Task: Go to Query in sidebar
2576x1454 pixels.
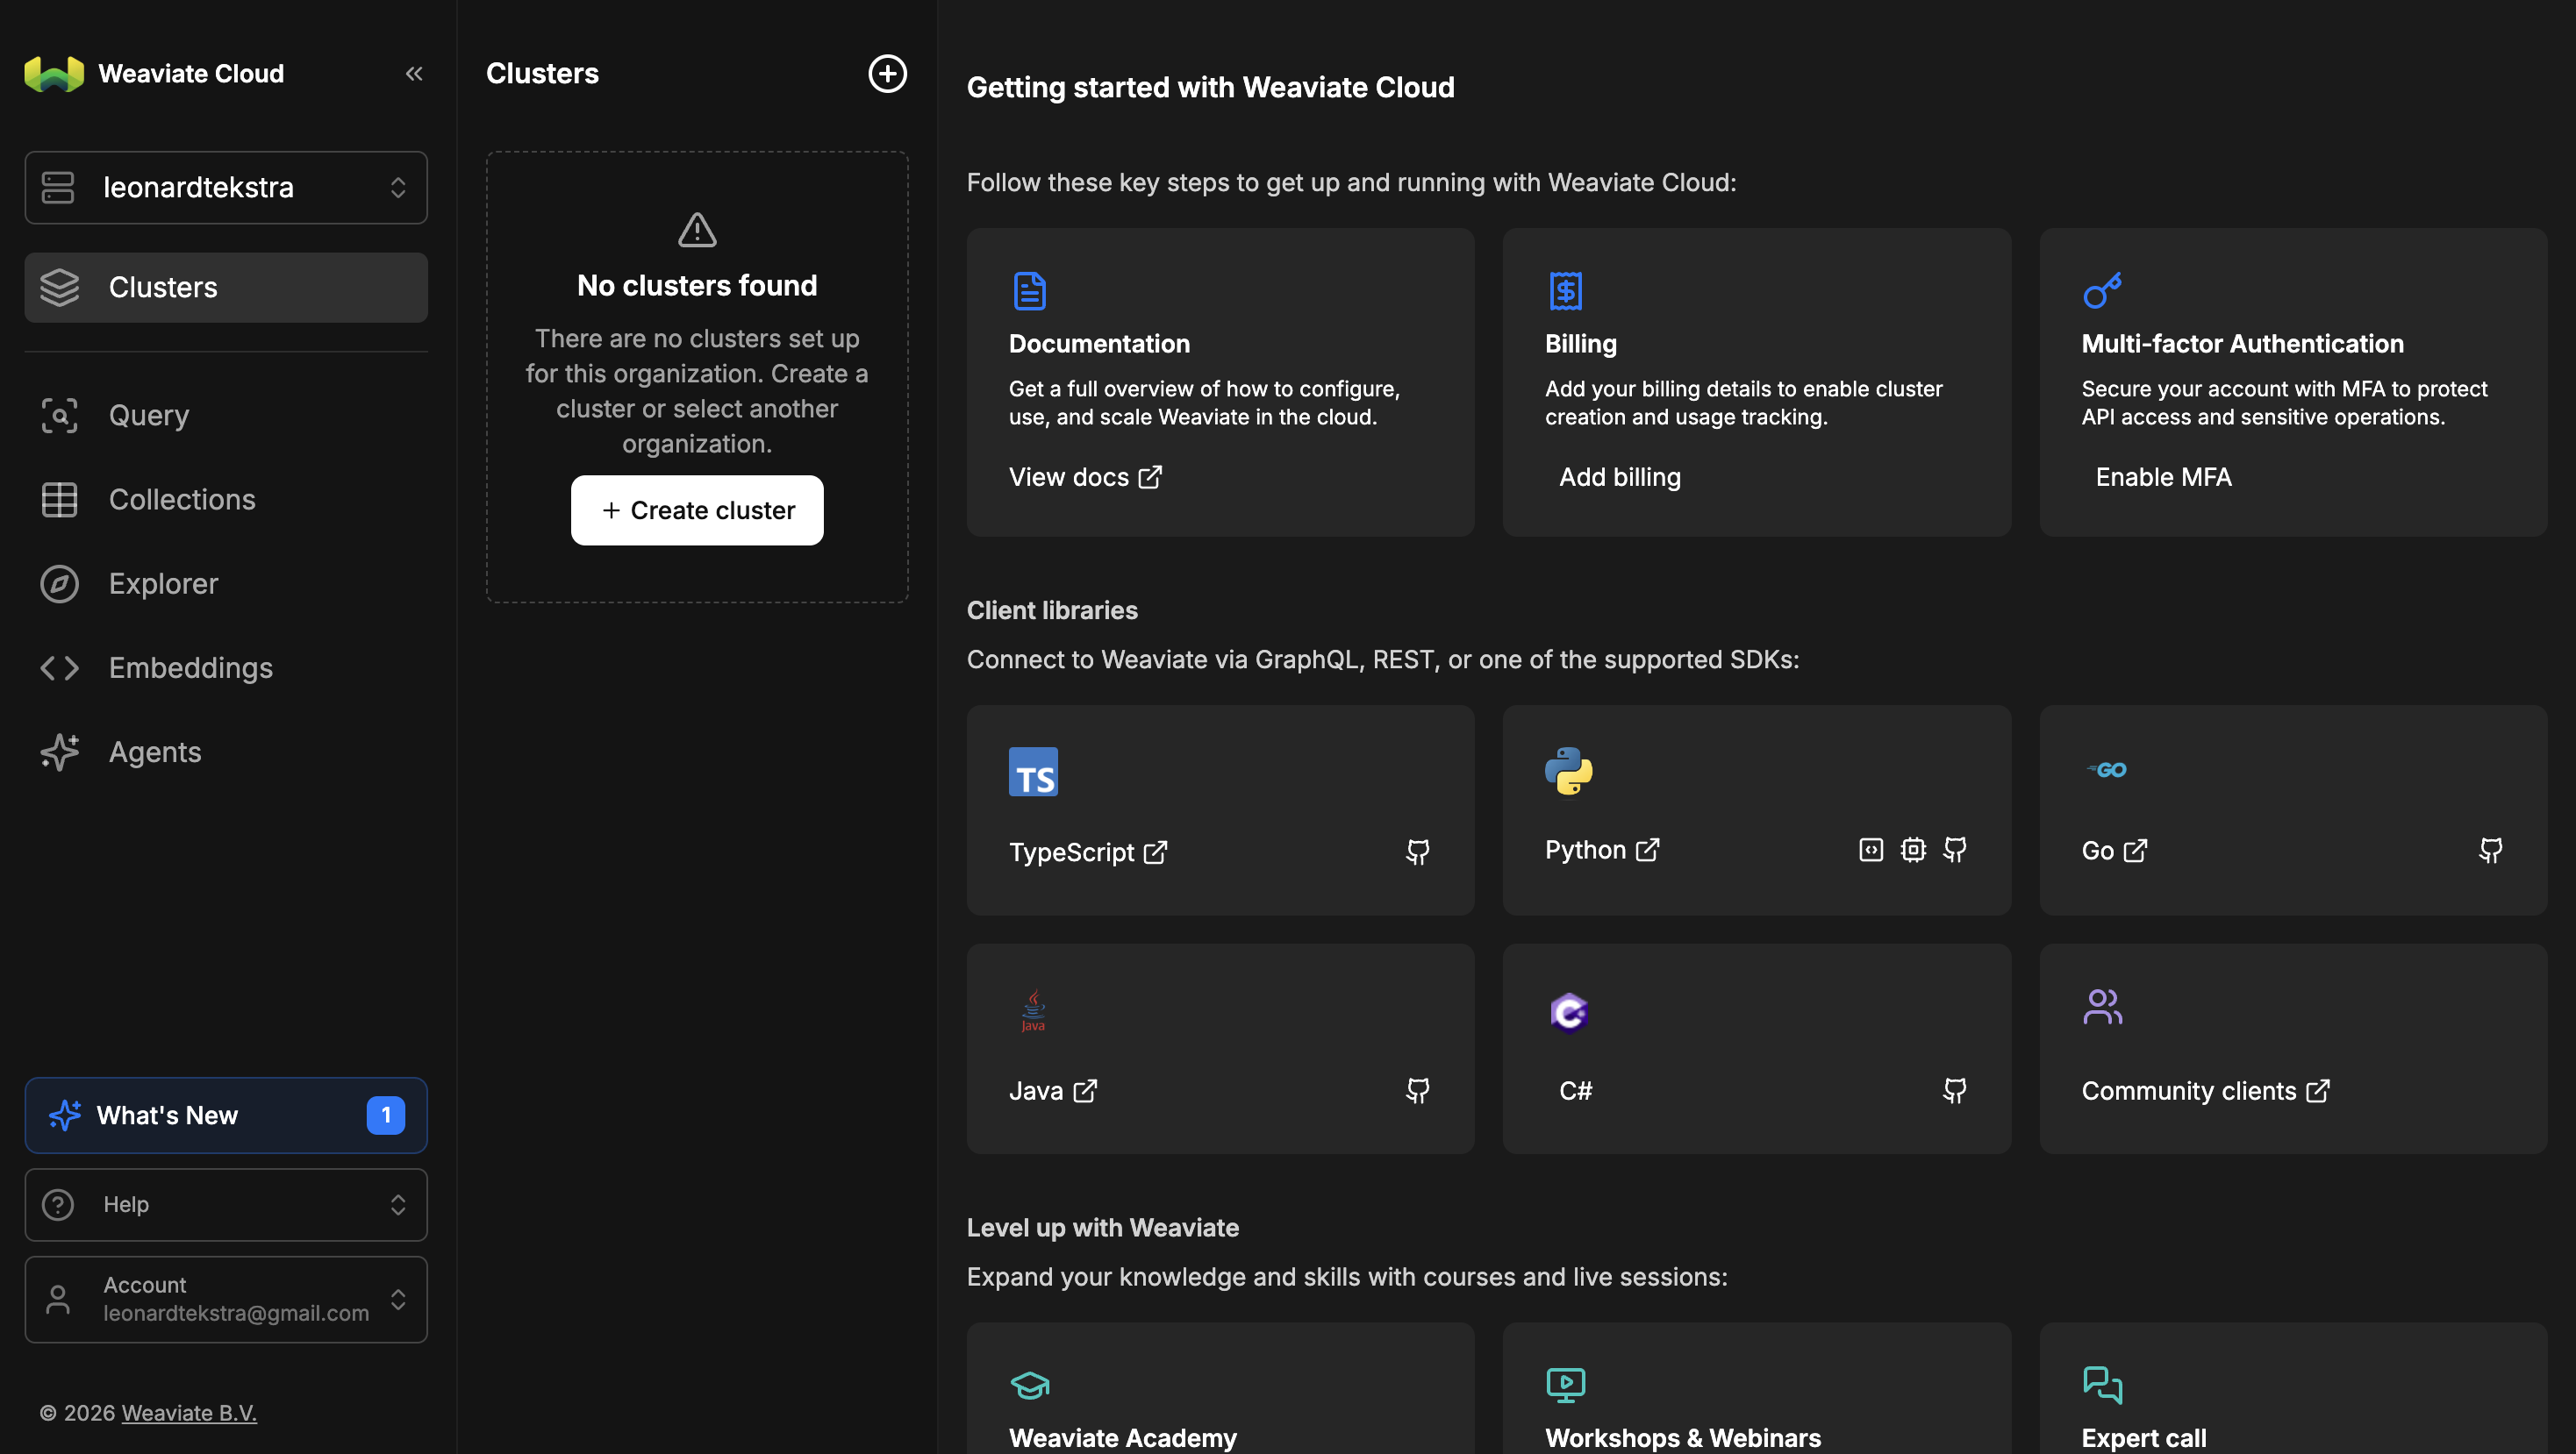Action: pyautogui.click(x=148, y=416)
